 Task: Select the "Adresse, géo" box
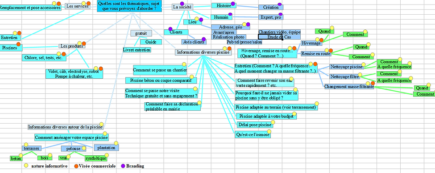(231, 27)
